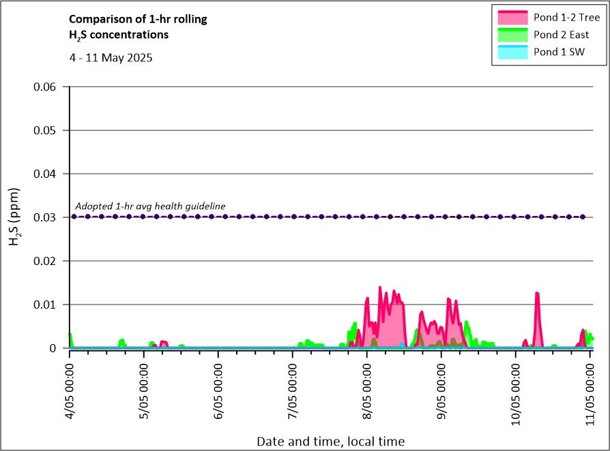Select the "Pond 1-2 Tree" legend label
The height and width of the screenshot is (451, 610).
coord(566,18)
